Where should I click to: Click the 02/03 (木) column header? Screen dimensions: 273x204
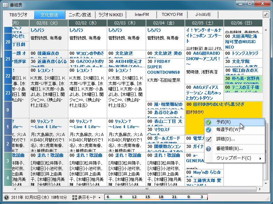point(126,23)
